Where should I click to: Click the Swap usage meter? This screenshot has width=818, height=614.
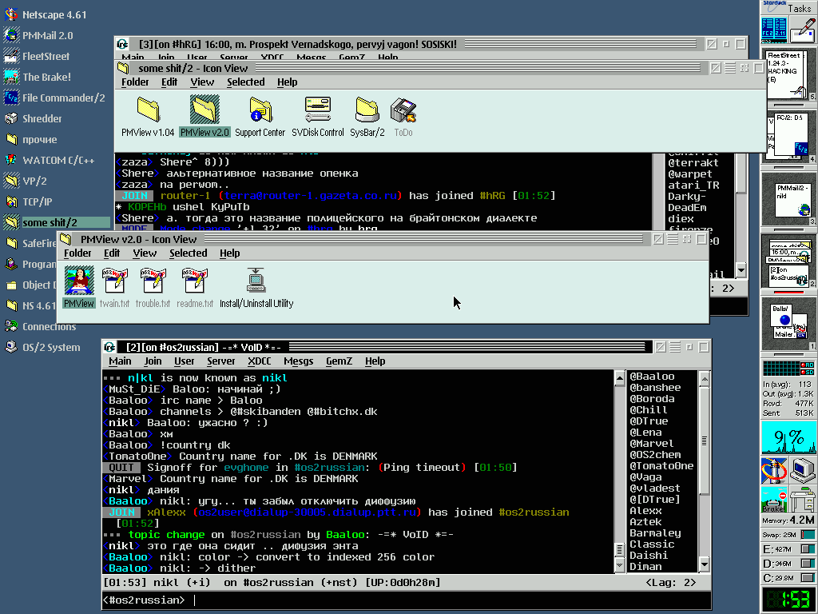pyautogui.click(x=788, y=535)
